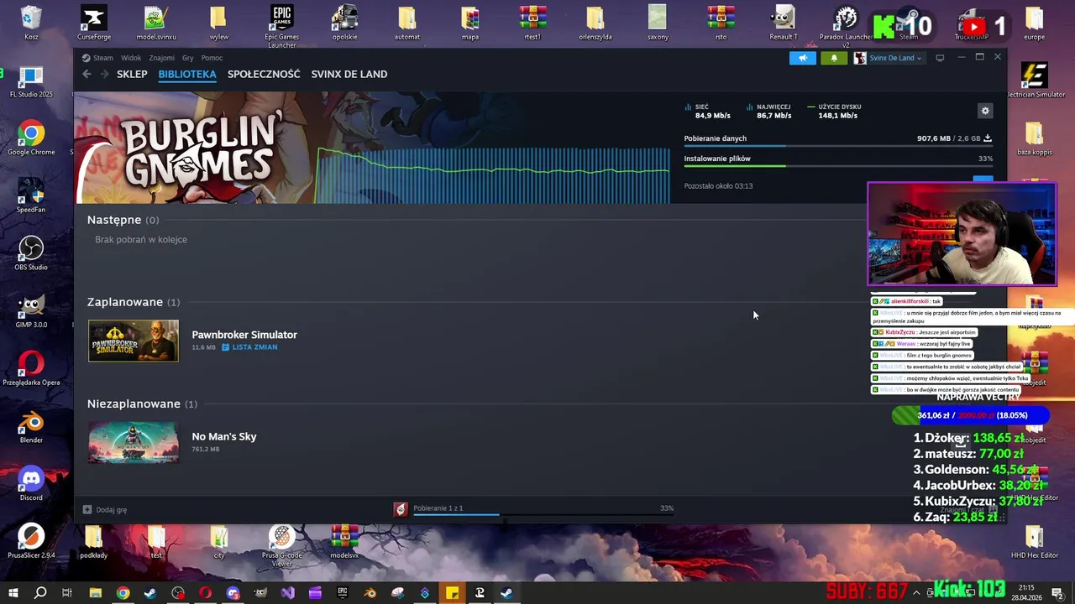Image resolution: width=1075 pixels, height=604 pixels.
Task: Click the Big Picture mode monitor icon
Action: pyautogui.click(x=940, y=58)
